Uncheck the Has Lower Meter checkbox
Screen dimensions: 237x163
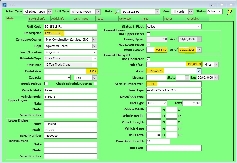148,45
